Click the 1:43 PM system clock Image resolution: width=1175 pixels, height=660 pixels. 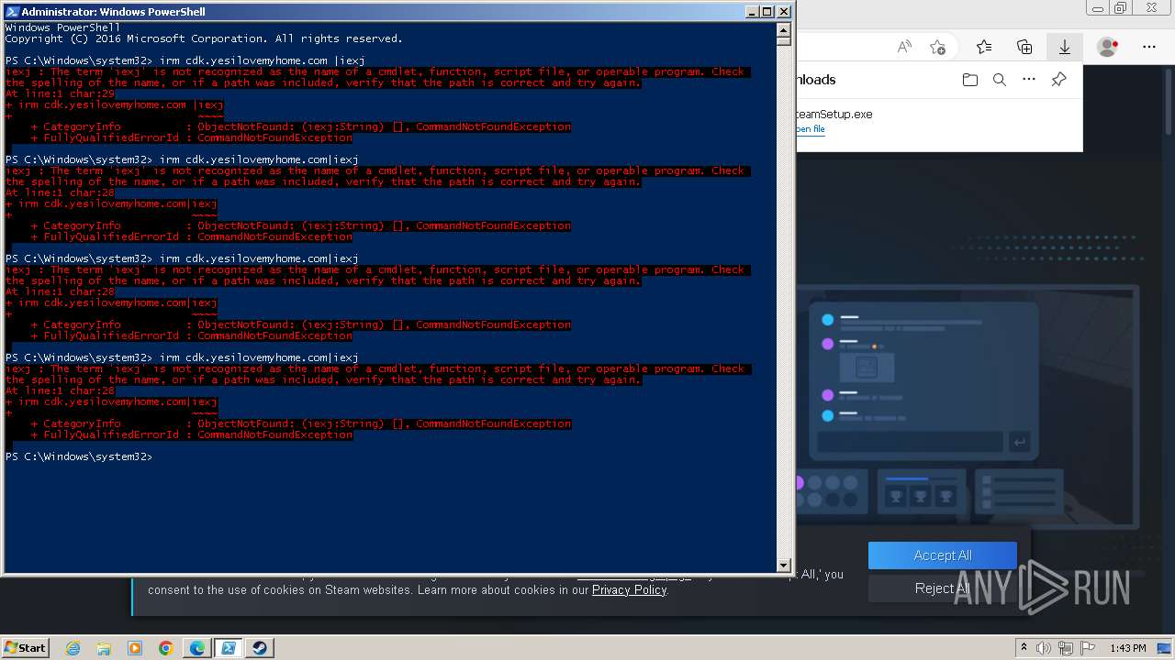click(1127, 648)
